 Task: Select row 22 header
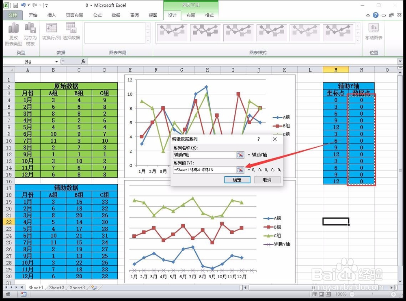coord(9,222)
